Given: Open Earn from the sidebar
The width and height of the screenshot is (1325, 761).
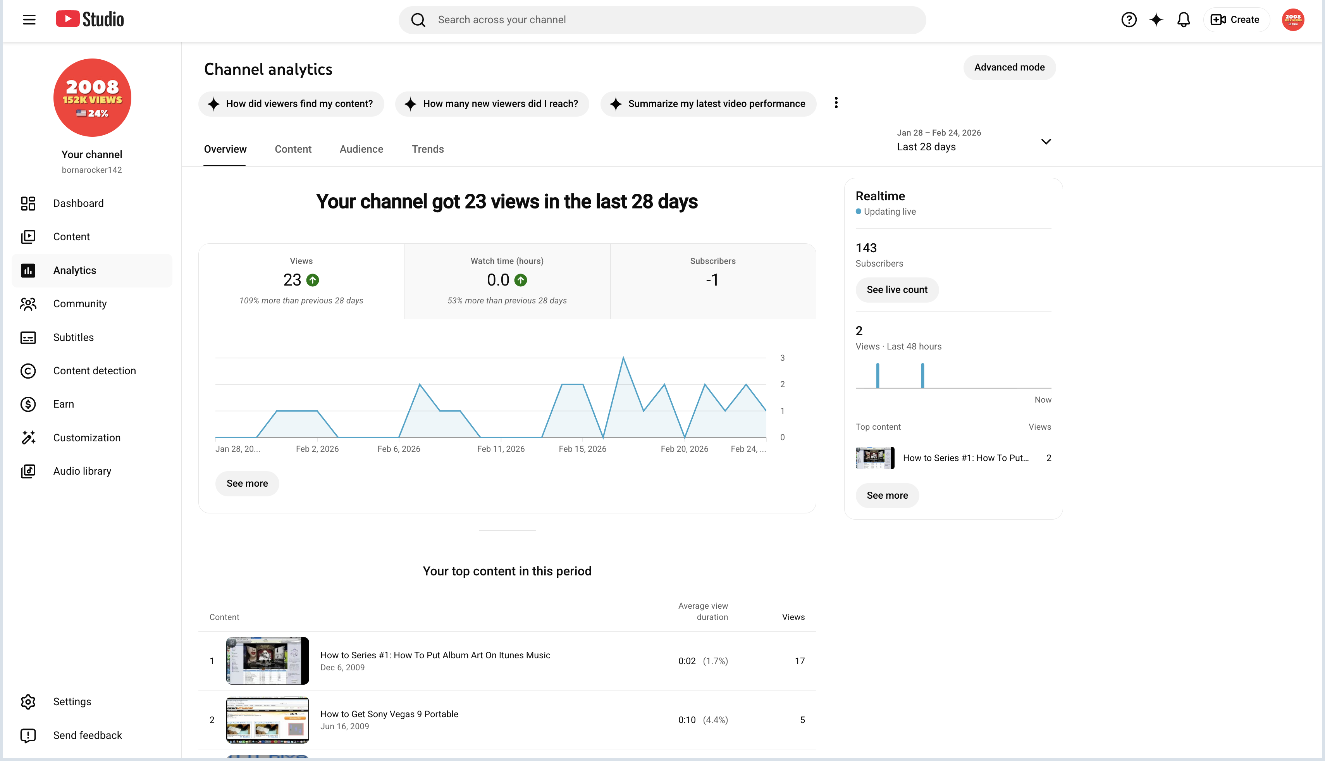Looking at the screenshot, I should coord(92,404).
